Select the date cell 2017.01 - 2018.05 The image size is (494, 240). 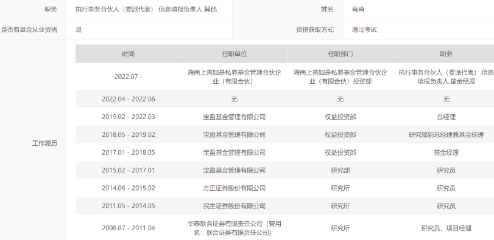[129, 153]
